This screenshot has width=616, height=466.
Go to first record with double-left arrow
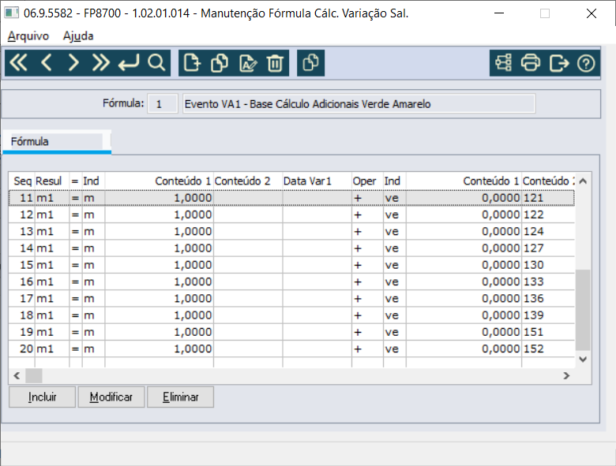(18, 63)
